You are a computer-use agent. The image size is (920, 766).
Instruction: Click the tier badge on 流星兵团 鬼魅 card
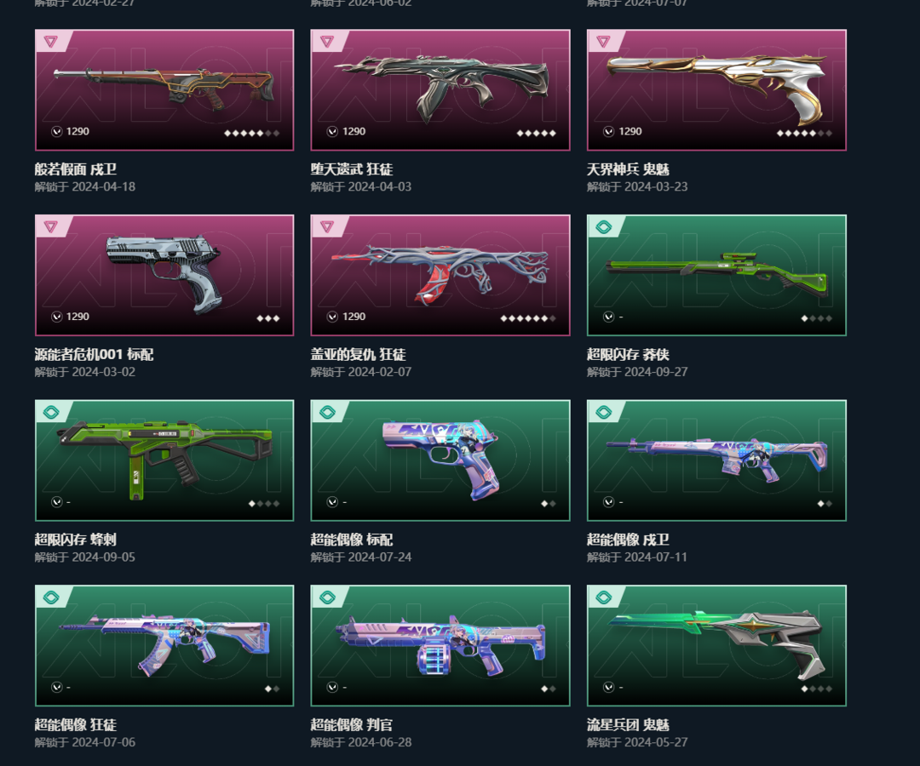603,597
